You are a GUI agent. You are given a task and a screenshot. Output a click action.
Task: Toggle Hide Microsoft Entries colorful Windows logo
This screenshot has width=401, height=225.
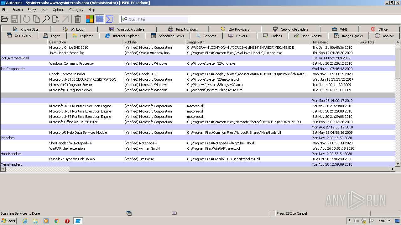(90, 19)
